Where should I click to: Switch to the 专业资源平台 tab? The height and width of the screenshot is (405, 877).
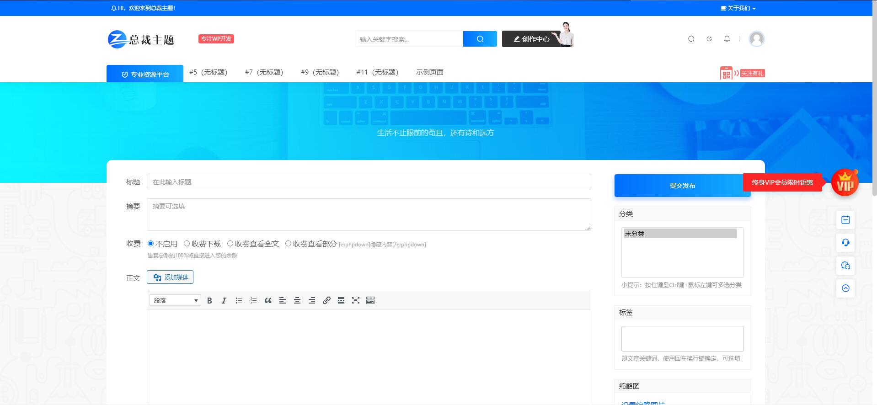(145, 74)
